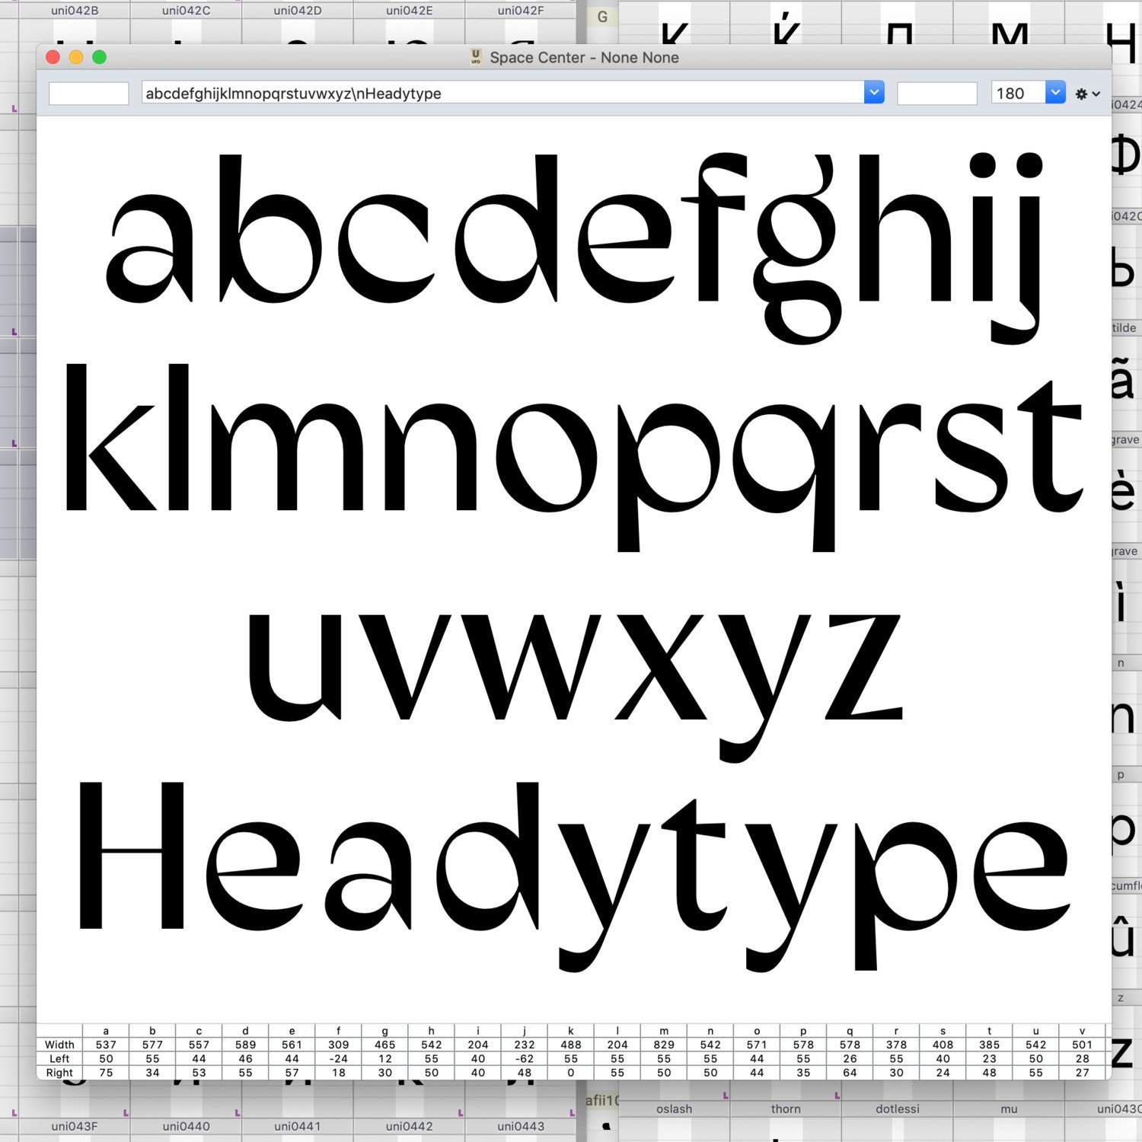The height and width of the screenshot is (1142, 1142).
Task: Click Right value 75 for glyph a
Action: 106,1072
